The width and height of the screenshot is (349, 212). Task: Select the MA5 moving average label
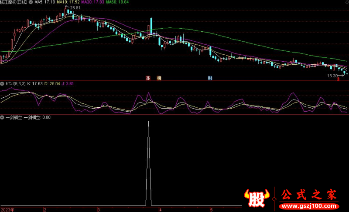point(41,2)
